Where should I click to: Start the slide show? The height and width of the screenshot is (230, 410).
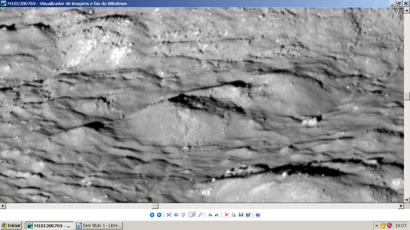tap(183, 215)
